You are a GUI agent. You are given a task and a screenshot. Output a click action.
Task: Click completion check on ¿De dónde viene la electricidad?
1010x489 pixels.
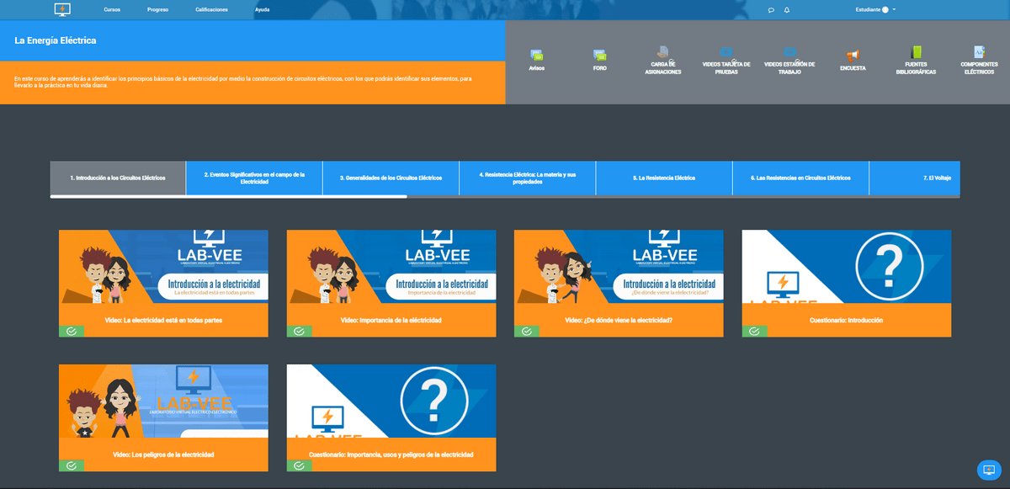click(x=526, y=332)
